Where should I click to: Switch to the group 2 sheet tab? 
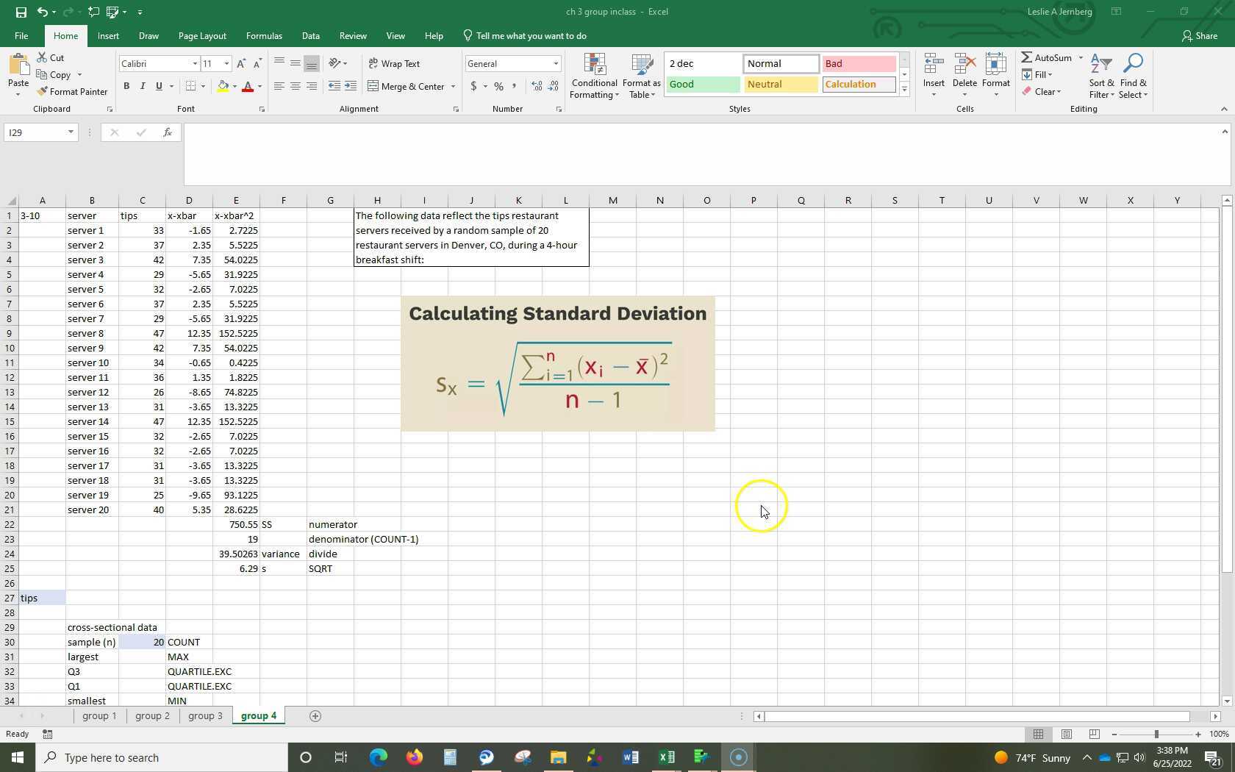click(x=152, y=716)
